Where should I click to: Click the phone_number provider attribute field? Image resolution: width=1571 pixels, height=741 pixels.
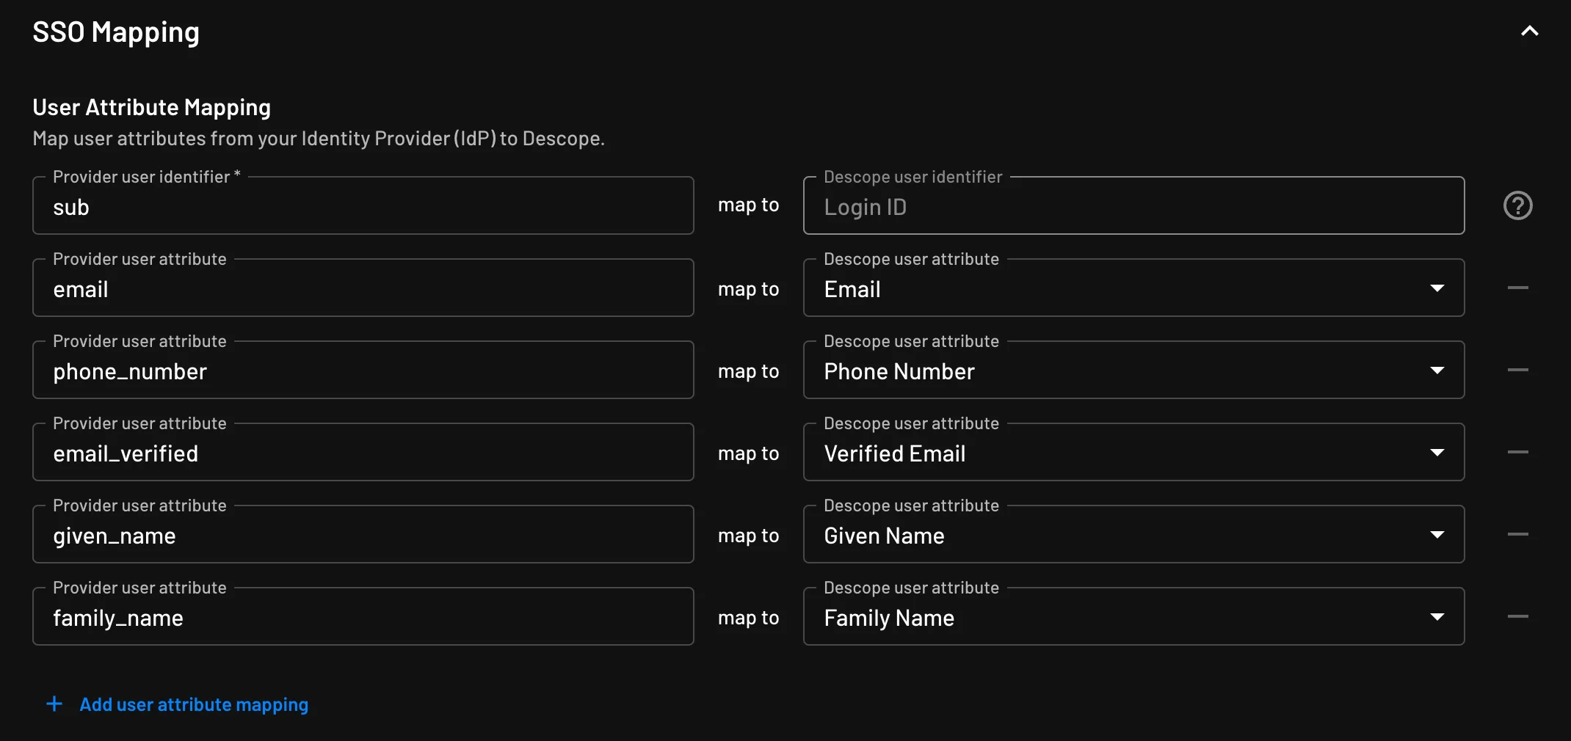tap(363, 371)
